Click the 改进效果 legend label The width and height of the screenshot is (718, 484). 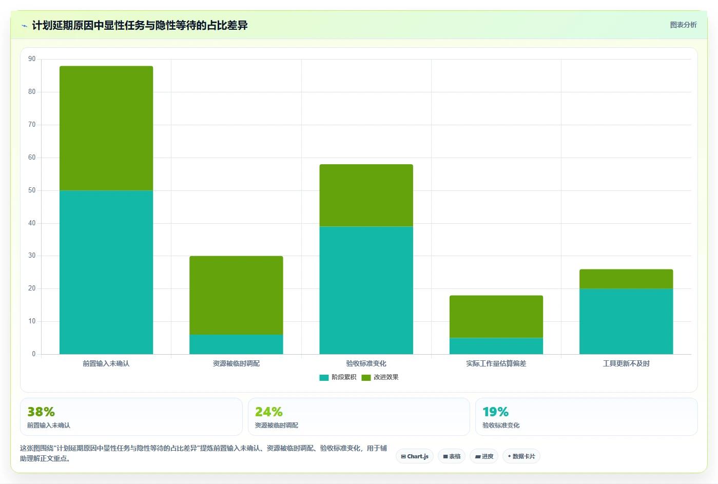pos(386,377)
